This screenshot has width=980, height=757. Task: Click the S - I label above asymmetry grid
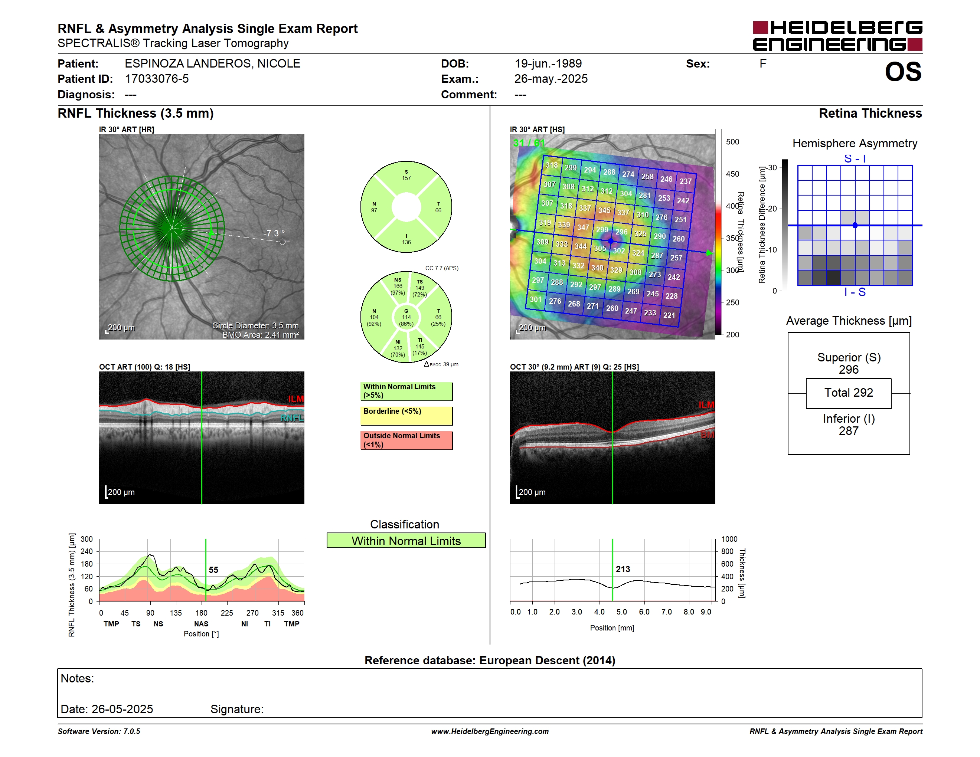click(855, 158)
